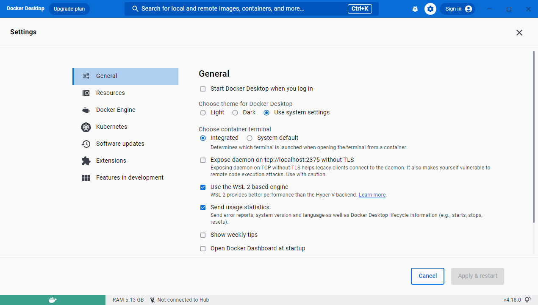The width and height of the screenshot is (538, 305).
Task: Open the bug report icon in the title bar
Action: click(x=415, y=8)
